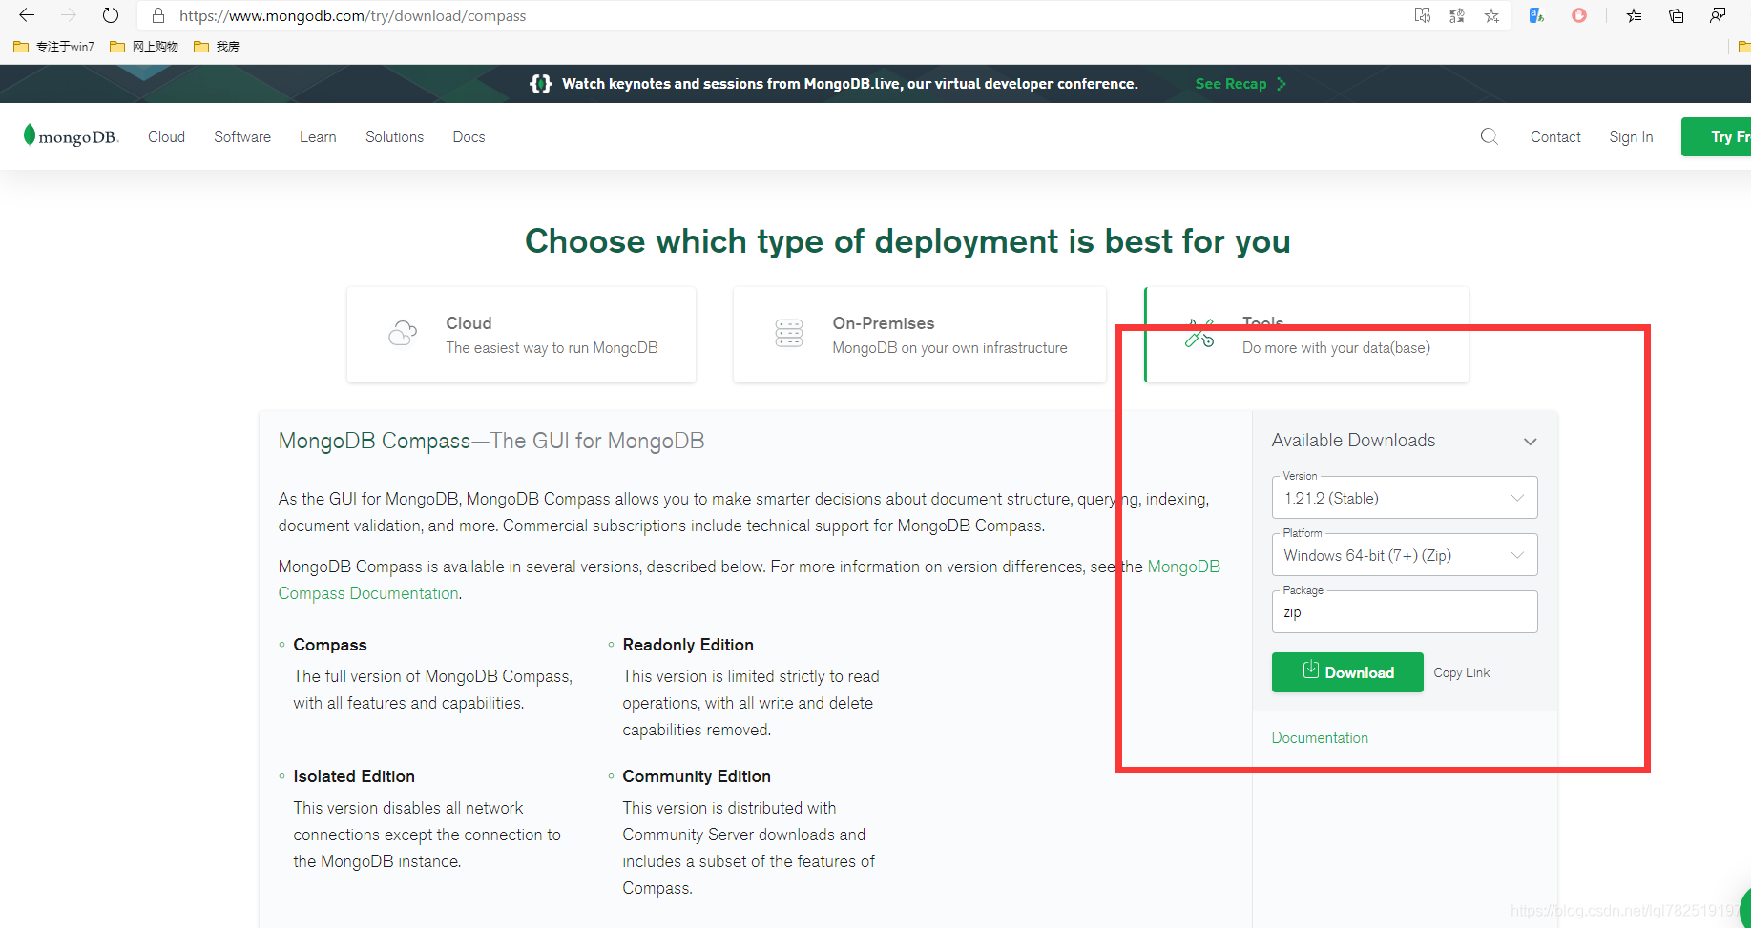The width and height of the screenshot is (1751, 928).
Task: Click the 'Choose which type of deployment' heading
Action: point(907,241)
